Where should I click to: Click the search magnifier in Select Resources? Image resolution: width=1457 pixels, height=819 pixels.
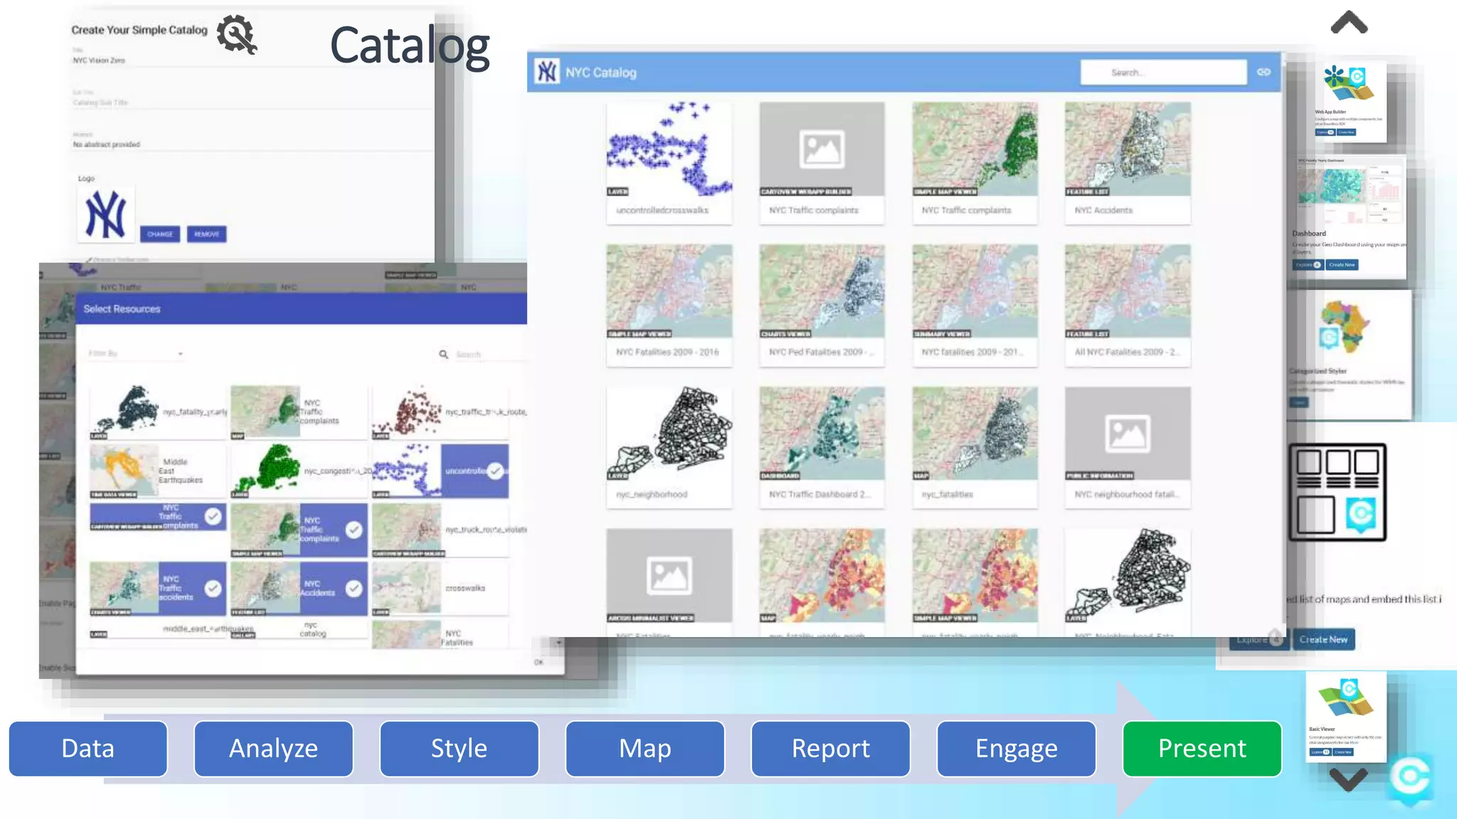[443, 354]
